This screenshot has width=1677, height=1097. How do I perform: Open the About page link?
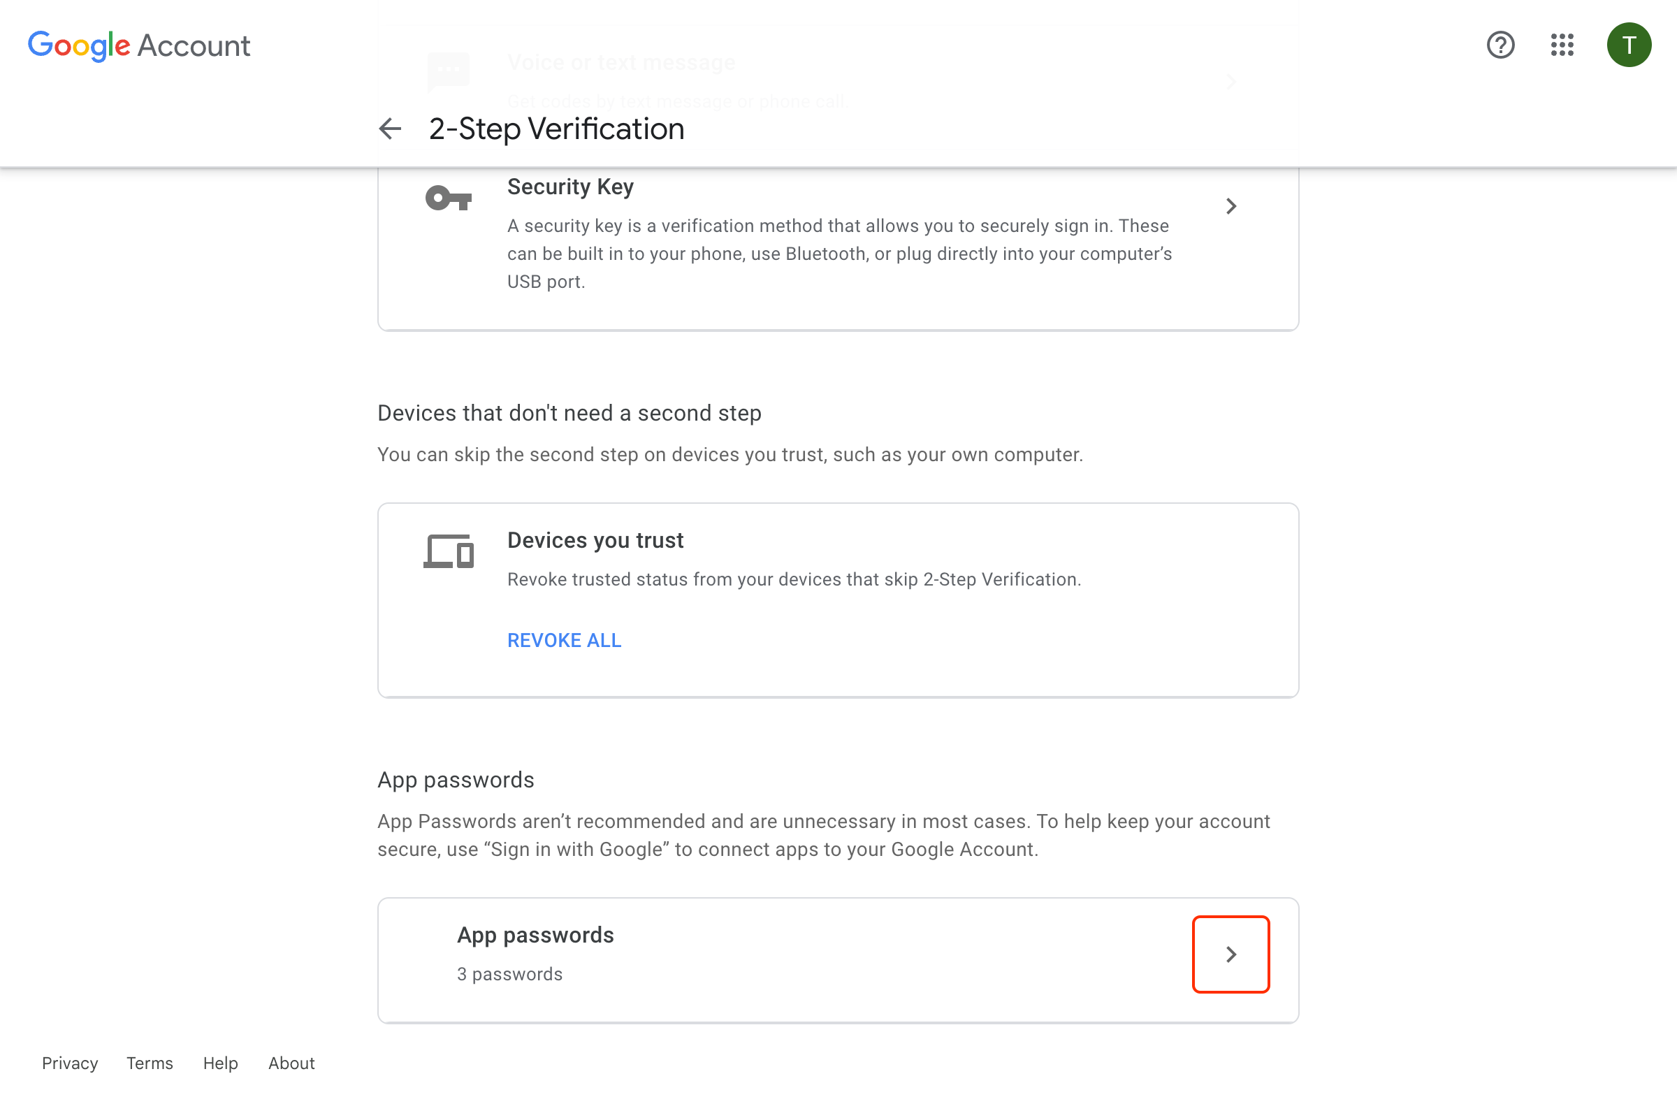[291, 1063]
